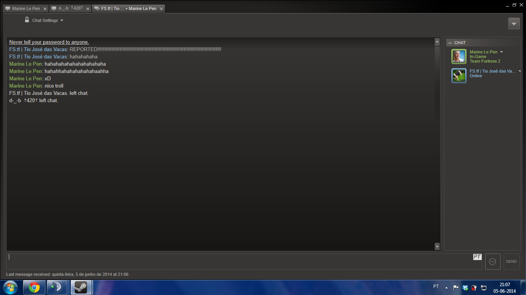Click the "d-_-b †420† left chat." line

(x=34, y=100)
